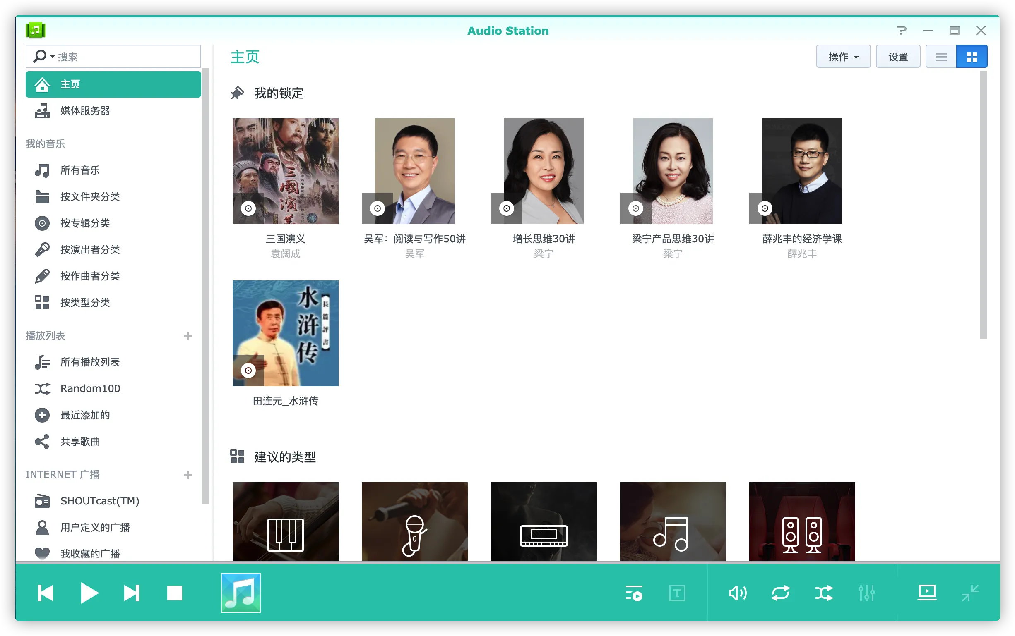Open the equalizer sliders icon
The image size is (1015, 636).
(866, 593)
